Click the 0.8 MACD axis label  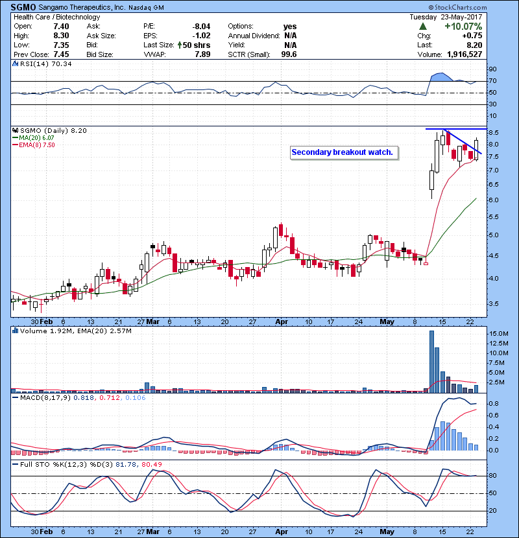(494, 404)
